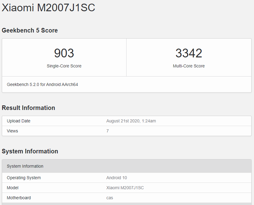Click the multi-core score value 3342

(189, 53)
